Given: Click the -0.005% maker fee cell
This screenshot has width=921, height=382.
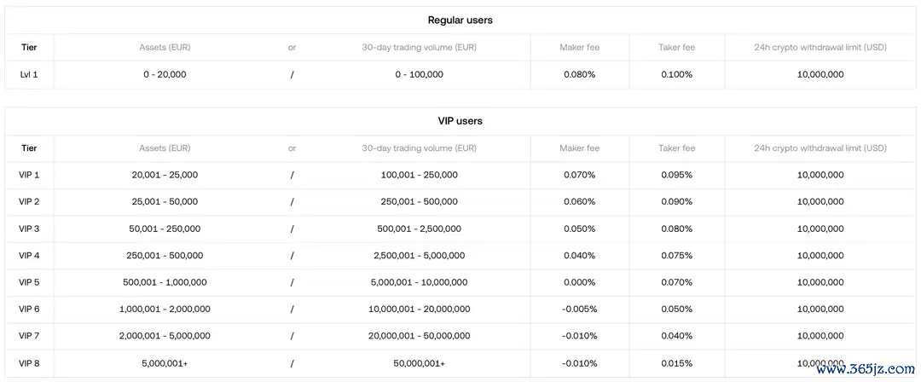Looking at the screenshot, I should click(x=579, y=310).
